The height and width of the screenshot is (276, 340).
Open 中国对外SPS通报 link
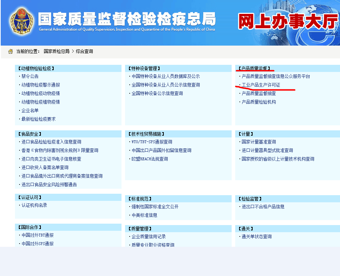point(38,244)
